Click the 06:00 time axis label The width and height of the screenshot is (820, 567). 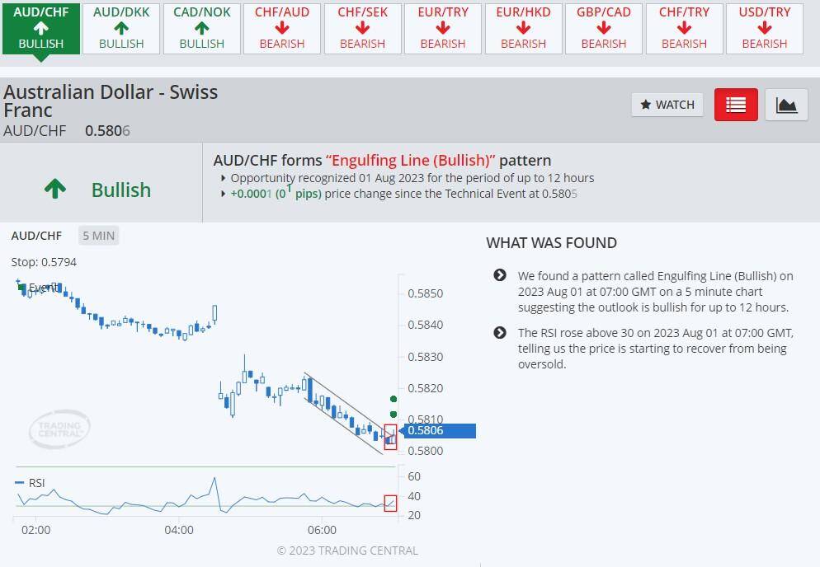pos(322,530)
